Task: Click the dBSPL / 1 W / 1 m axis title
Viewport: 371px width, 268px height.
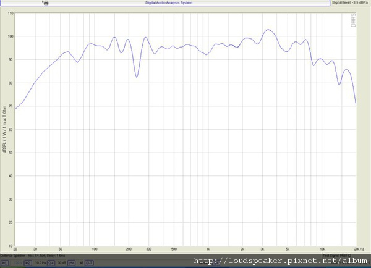Action: tap(4, 129)
